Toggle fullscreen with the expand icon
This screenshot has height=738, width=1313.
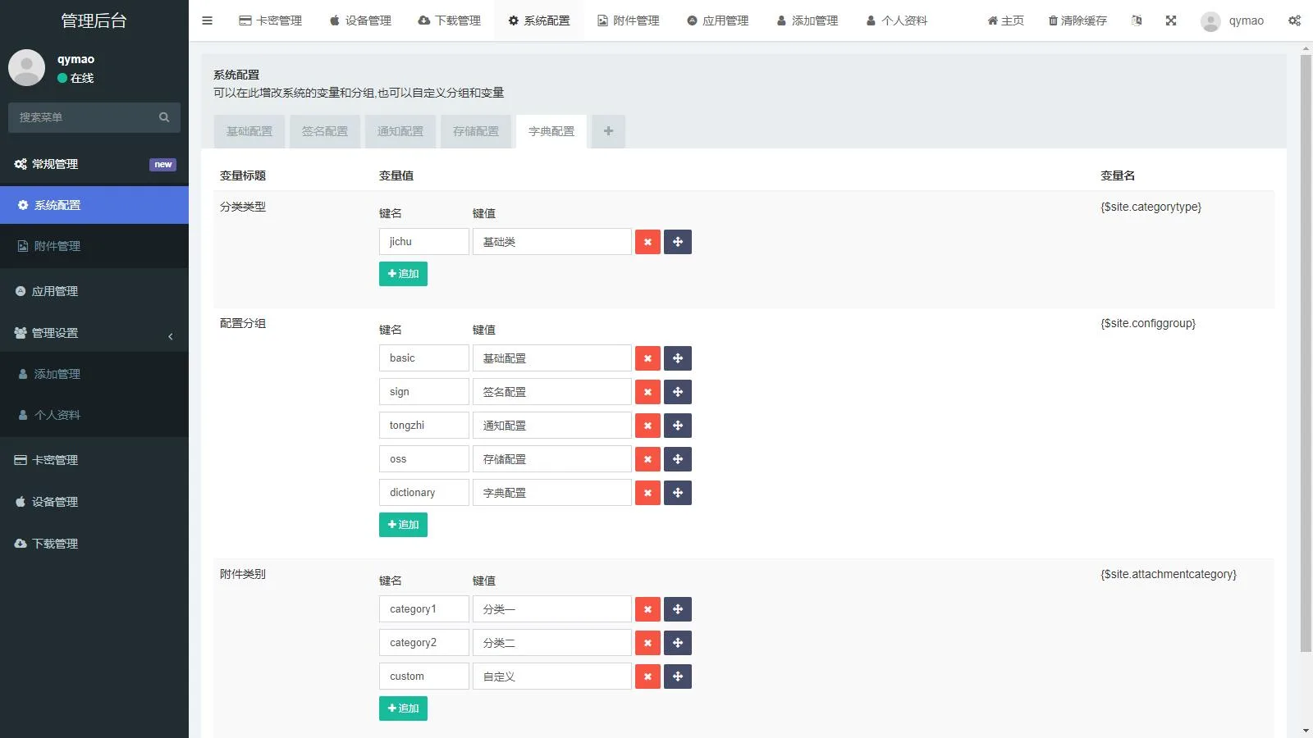coord(1170,20)
